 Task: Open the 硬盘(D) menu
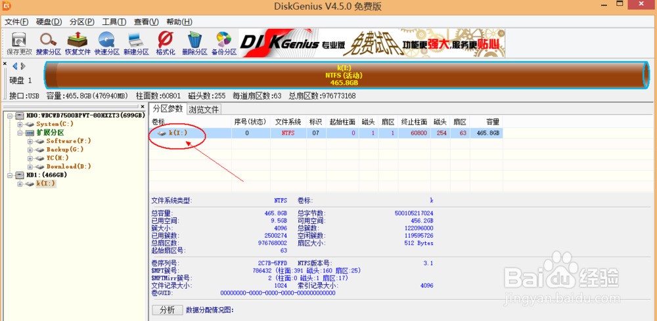tap(49, 22)
